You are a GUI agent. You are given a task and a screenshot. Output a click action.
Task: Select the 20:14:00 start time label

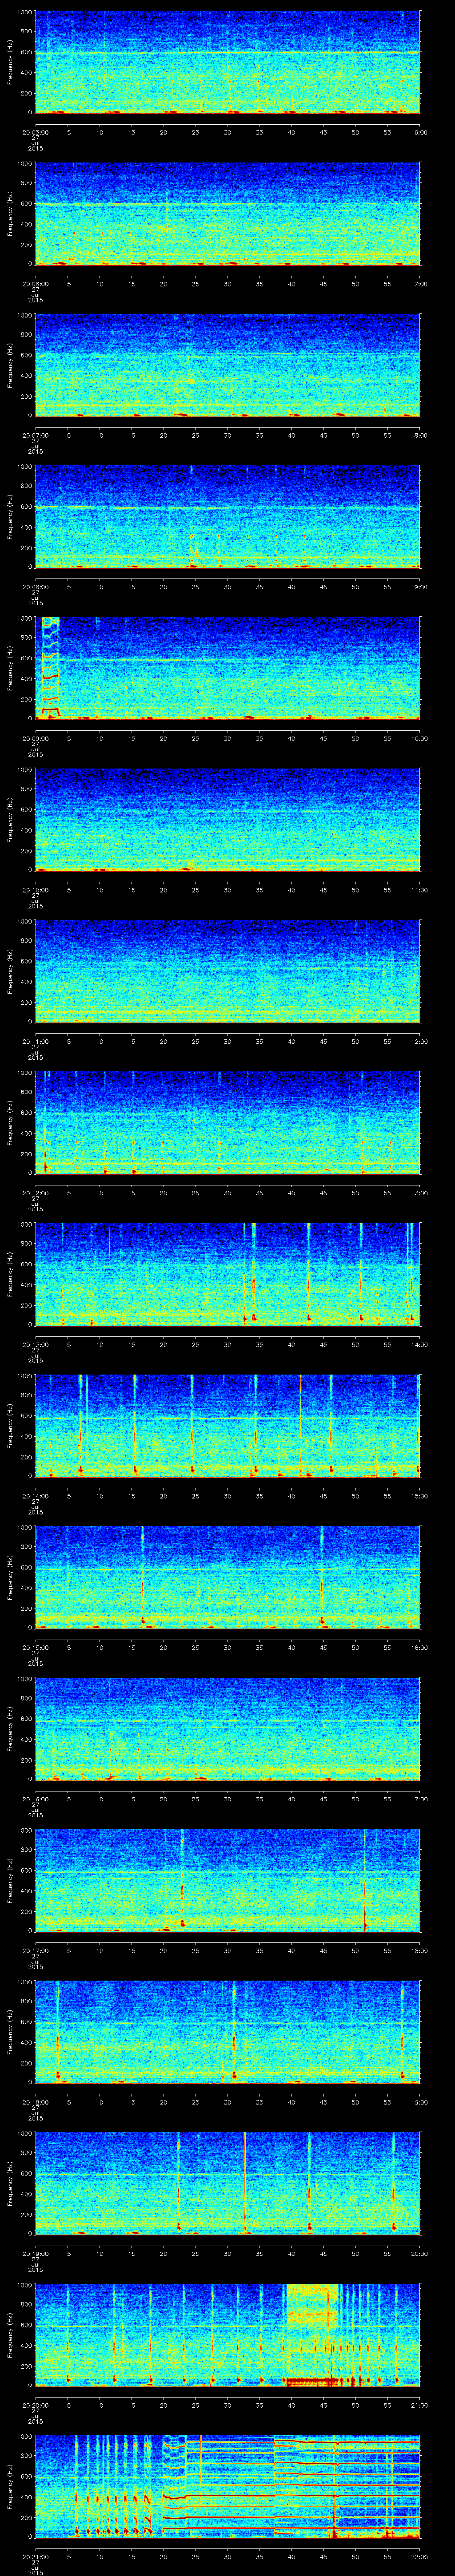(35, 1495)
